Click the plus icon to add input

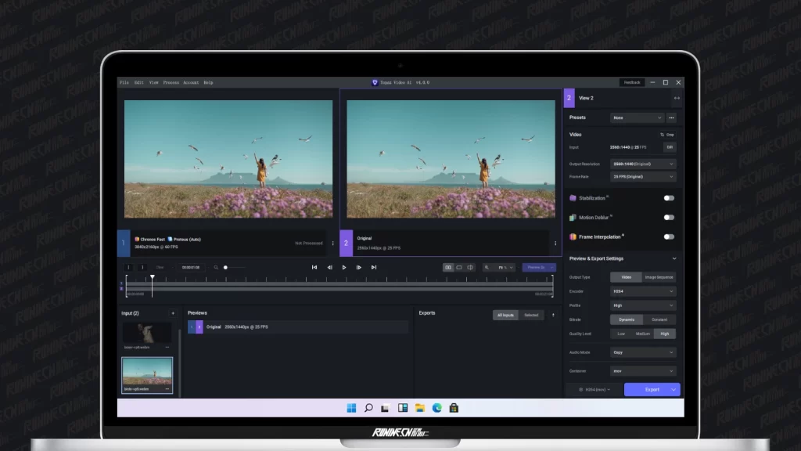point(173,313)
